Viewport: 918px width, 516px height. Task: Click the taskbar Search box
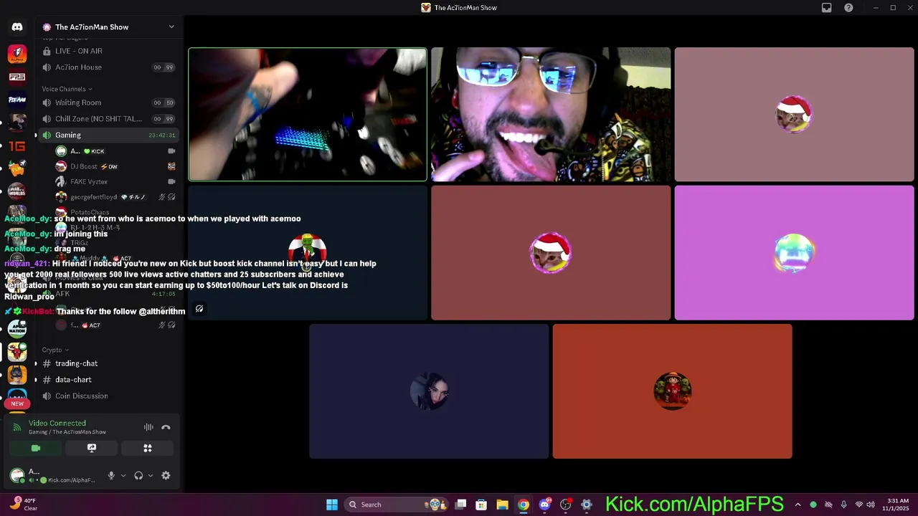point(398,505)
